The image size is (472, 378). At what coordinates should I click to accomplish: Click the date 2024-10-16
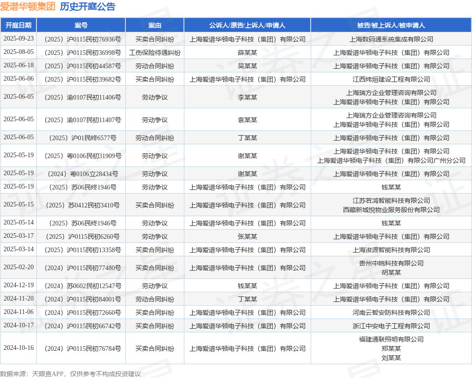18,348
